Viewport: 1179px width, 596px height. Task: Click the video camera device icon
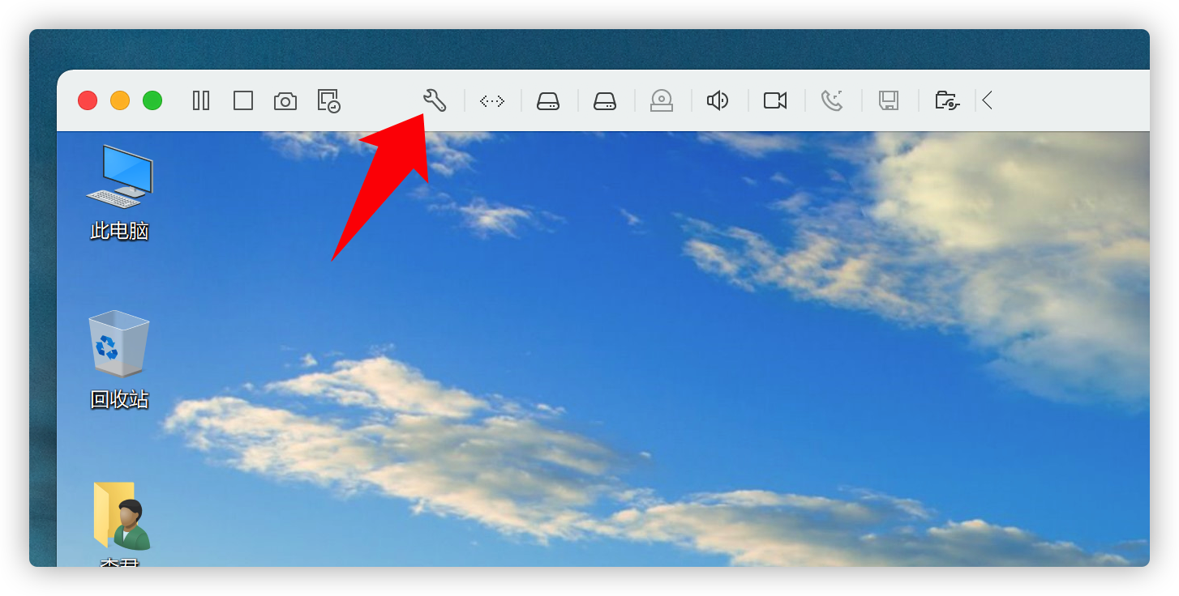[775, 100]
